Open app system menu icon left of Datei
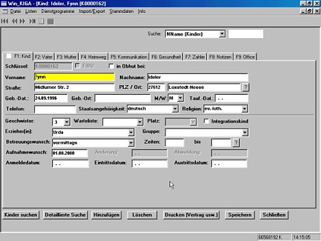 pyautogui.click(x=5, y=11)
